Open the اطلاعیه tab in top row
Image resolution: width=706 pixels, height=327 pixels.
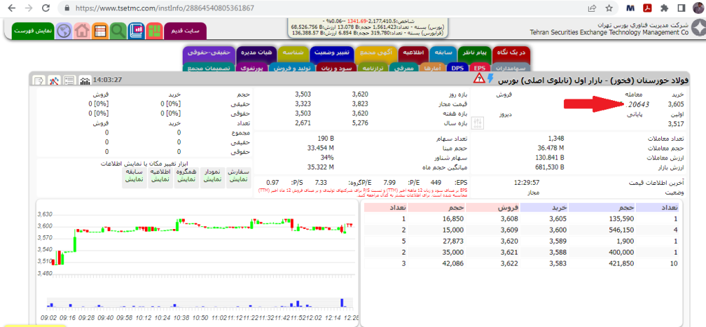(414, 53)
